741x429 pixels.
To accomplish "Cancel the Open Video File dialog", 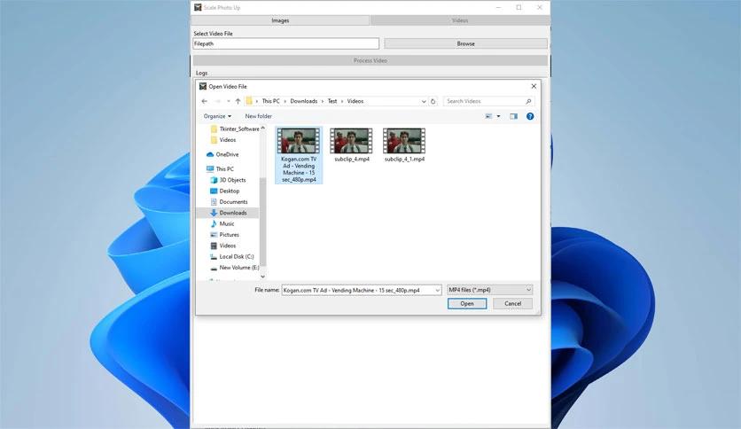I will click(512, 304).
